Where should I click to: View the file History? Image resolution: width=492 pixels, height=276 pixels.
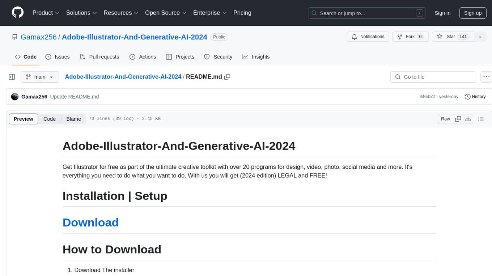tap(475, 96)
